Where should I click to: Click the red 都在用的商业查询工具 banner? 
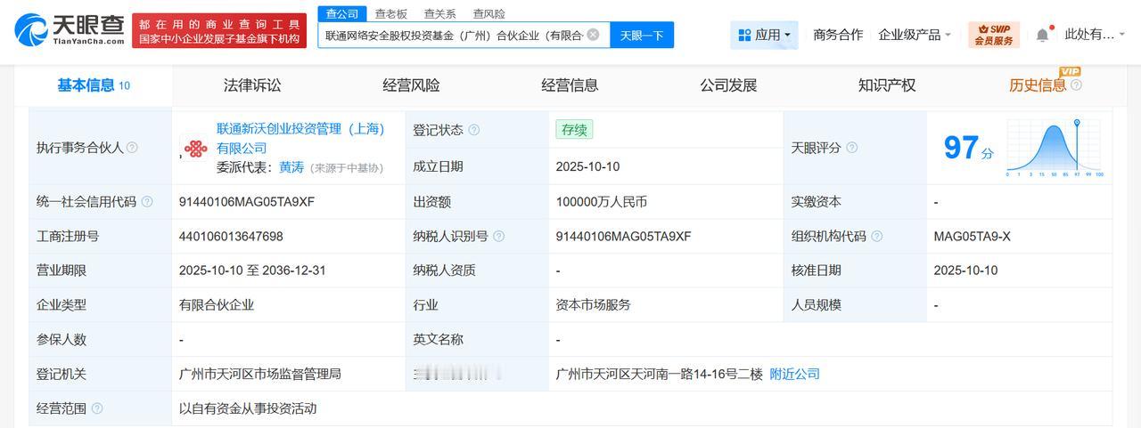[x=221, y=31]
